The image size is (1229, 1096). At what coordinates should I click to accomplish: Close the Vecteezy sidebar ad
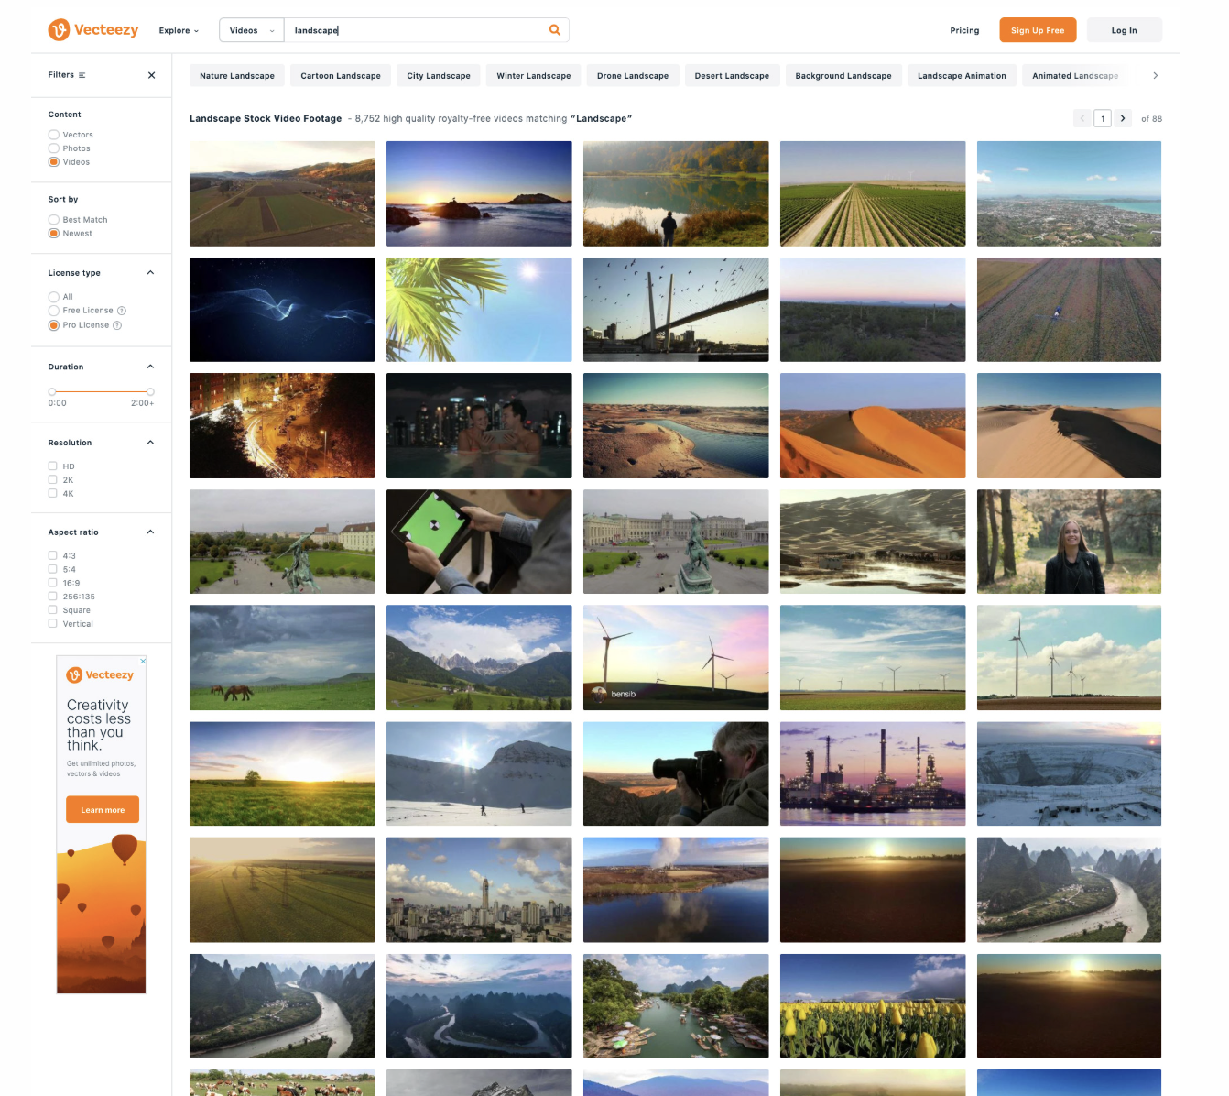click(143, 661)
